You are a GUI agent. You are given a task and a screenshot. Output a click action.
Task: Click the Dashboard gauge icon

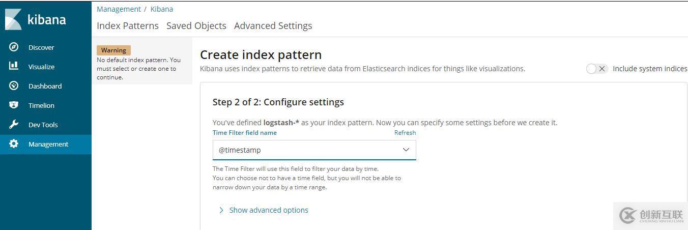pos(14,86)
